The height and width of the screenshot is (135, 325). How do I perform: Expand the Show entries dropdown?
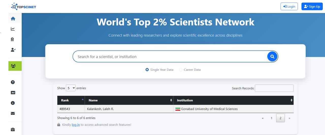click(x=71, y=88)
